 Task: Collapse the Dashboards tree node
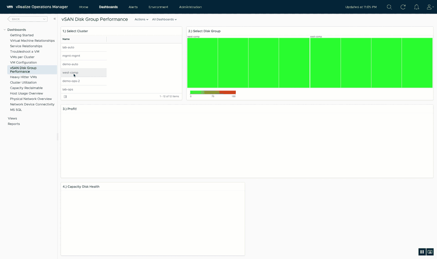(x=5, y=30)
